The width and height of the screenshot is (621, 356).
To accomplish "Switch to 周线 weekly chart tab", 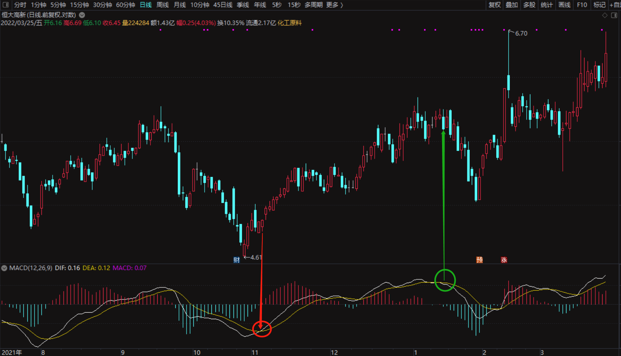I will click(x=162, y=5).
